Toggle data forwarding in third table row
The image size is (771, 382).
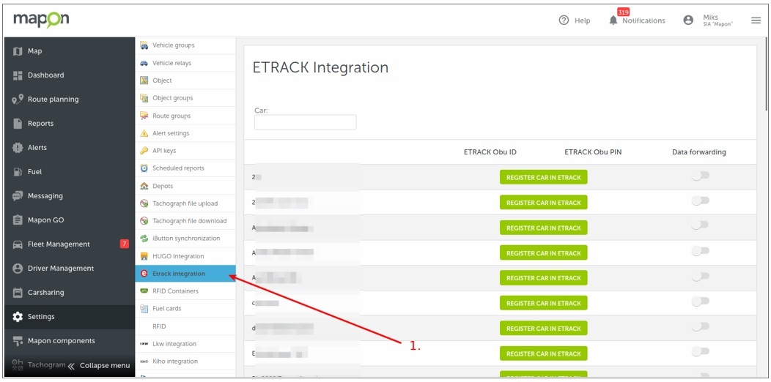coord(700,225)
